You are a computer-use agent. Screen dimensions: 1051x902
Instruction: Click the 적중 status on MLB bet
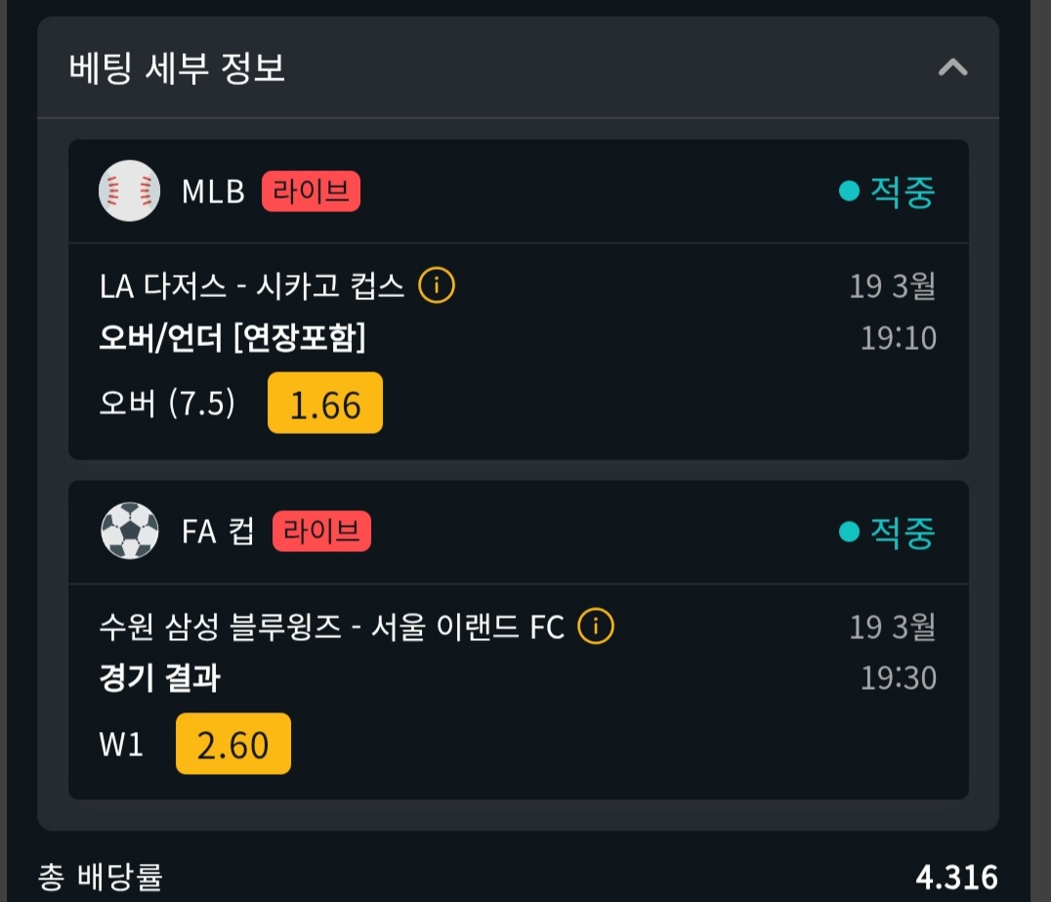coord(888,192)
